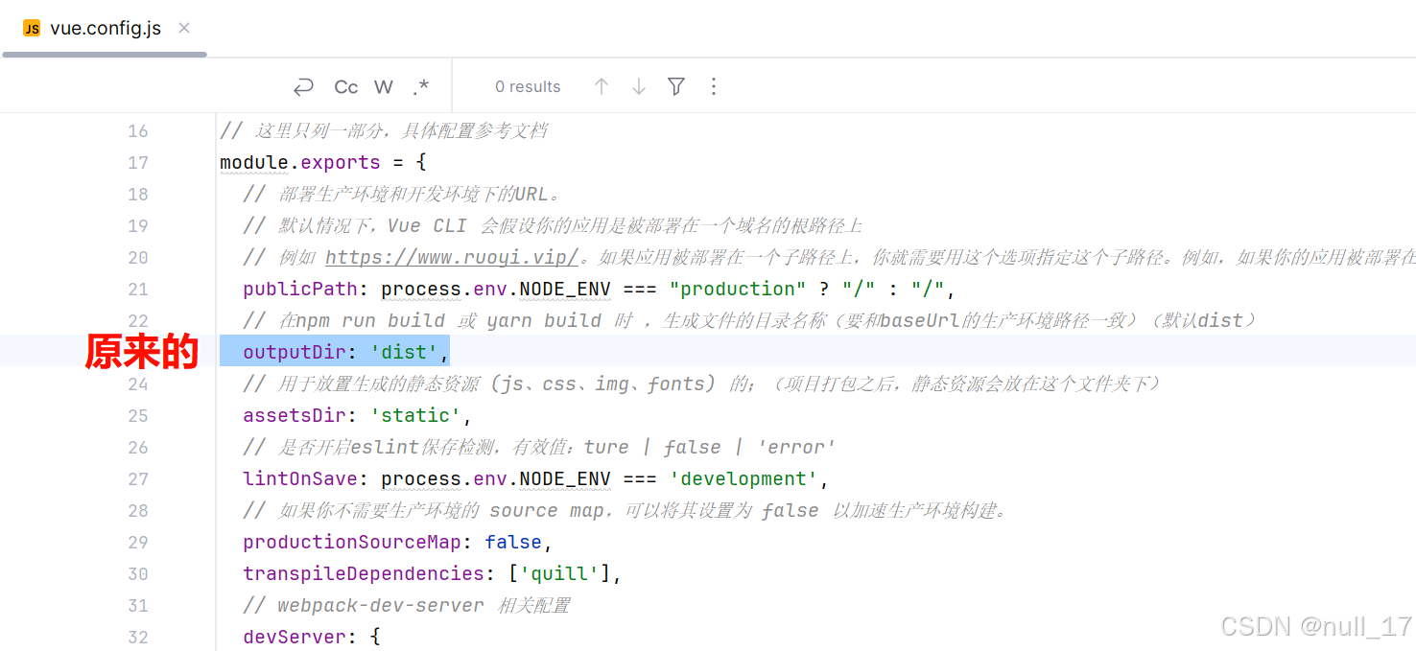Click the comment on line 16
This screenshot has width=1416, height=651.
pyautogui.click(x=384, y=130)
